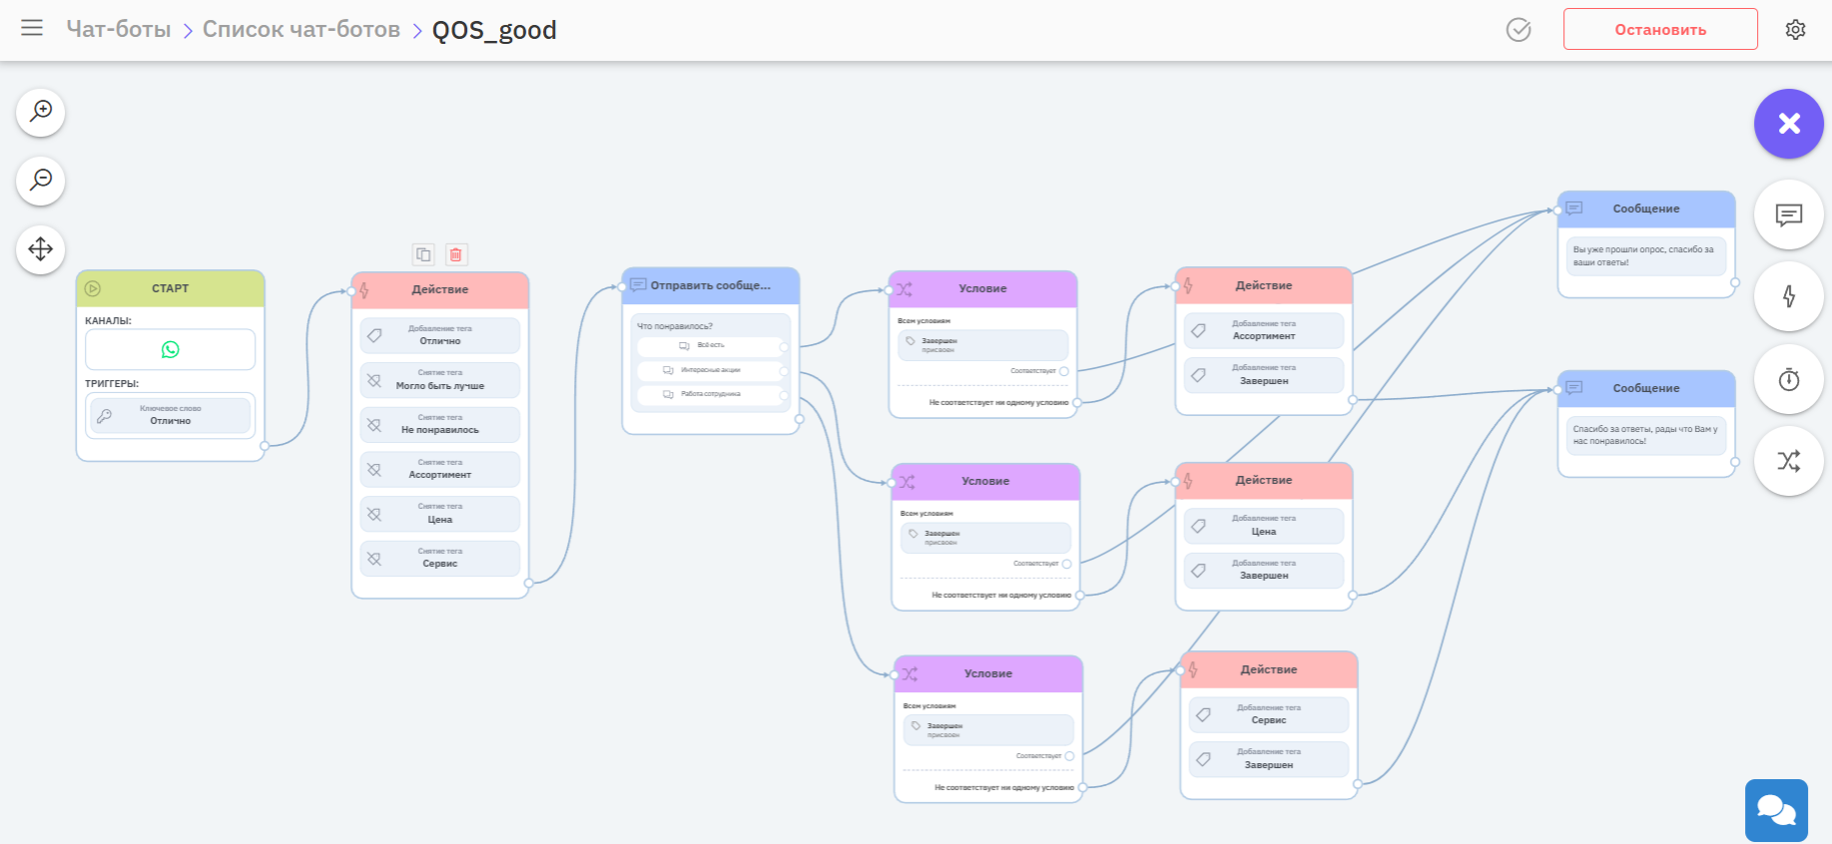Add a message block from side palette

click(x=1789, y=214)
